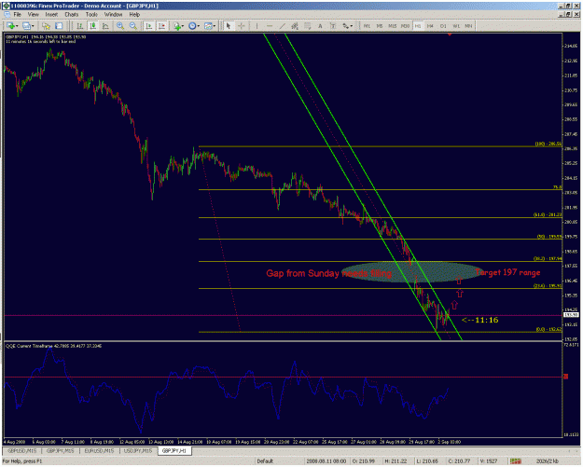Viewport: 583px width, 467px height.
Task: Click the connection status bars icon
Action: click(x=515, y=461)
